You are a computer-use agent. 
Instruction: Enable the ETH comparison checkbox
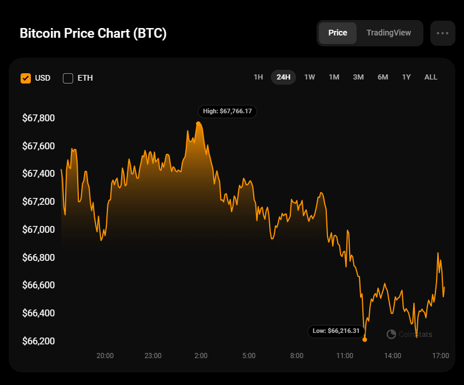coord(68,78)
